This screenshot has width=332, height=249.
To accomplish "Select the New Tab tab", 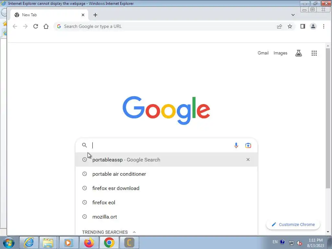I will [49, 15].
